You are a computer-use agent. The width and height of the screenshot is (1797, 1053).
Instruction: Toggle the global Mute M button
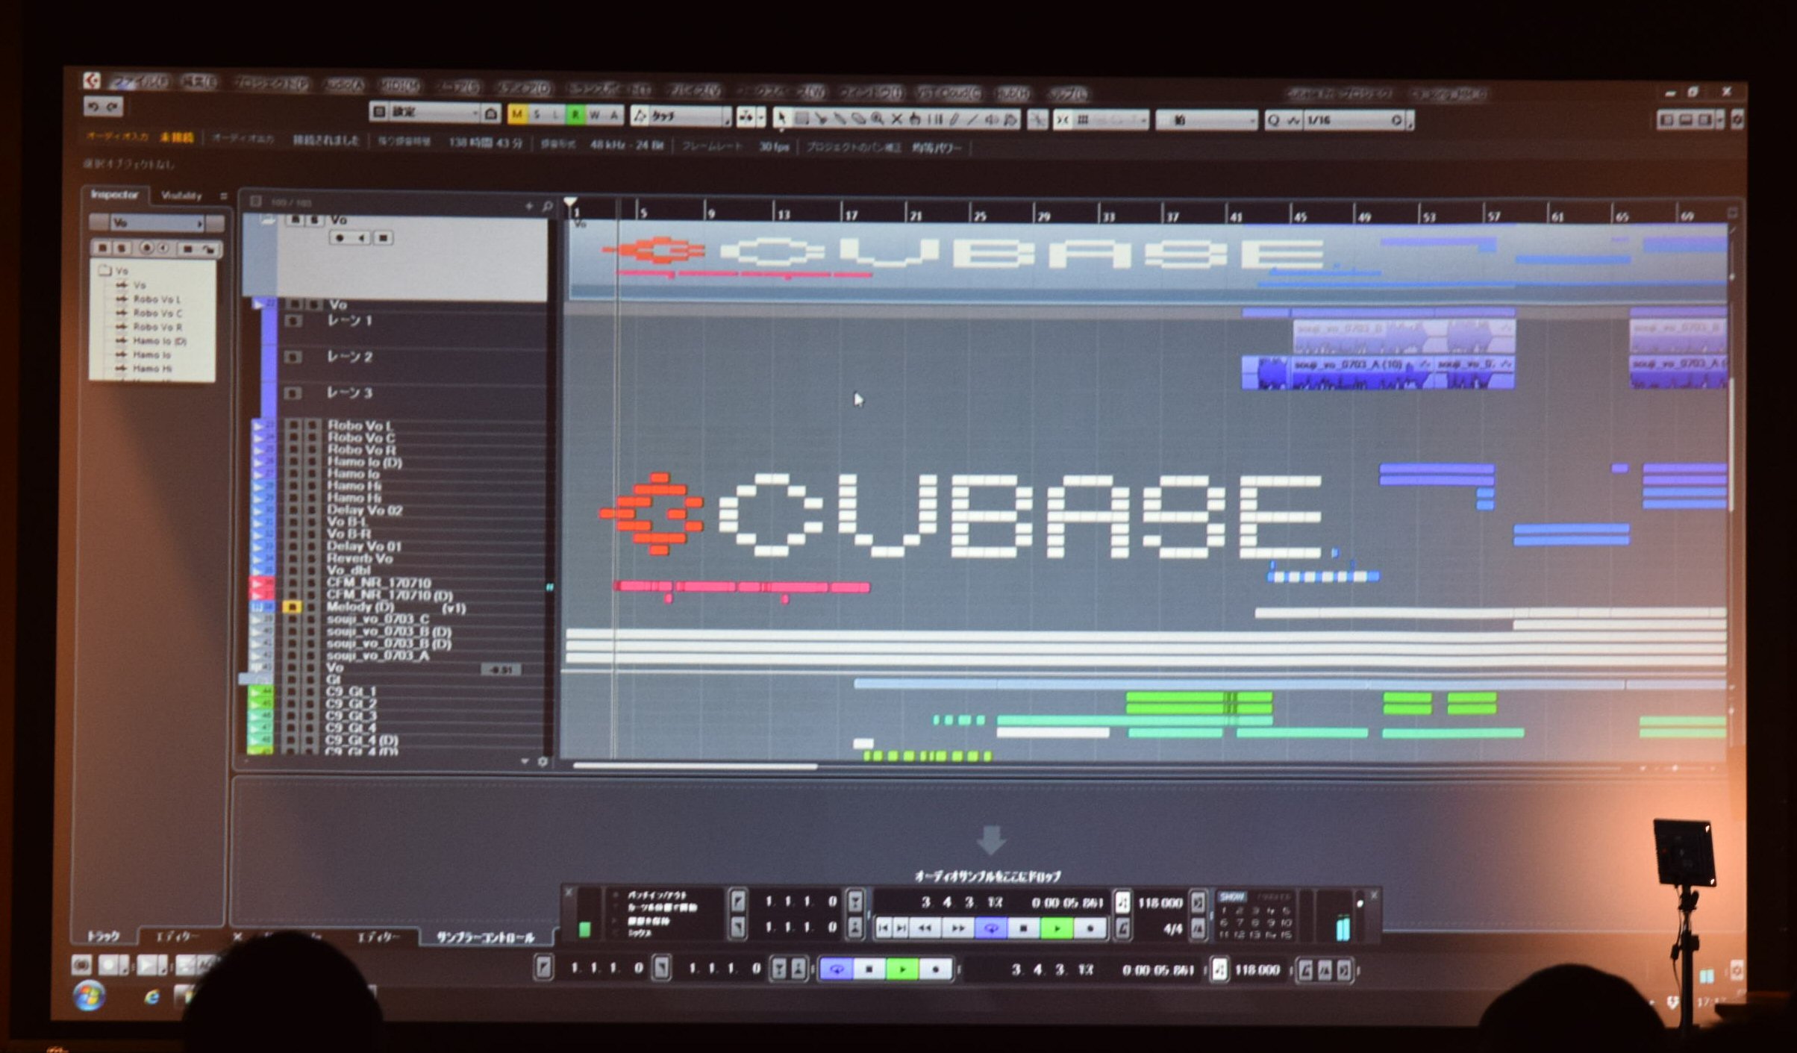pos(516,114)
